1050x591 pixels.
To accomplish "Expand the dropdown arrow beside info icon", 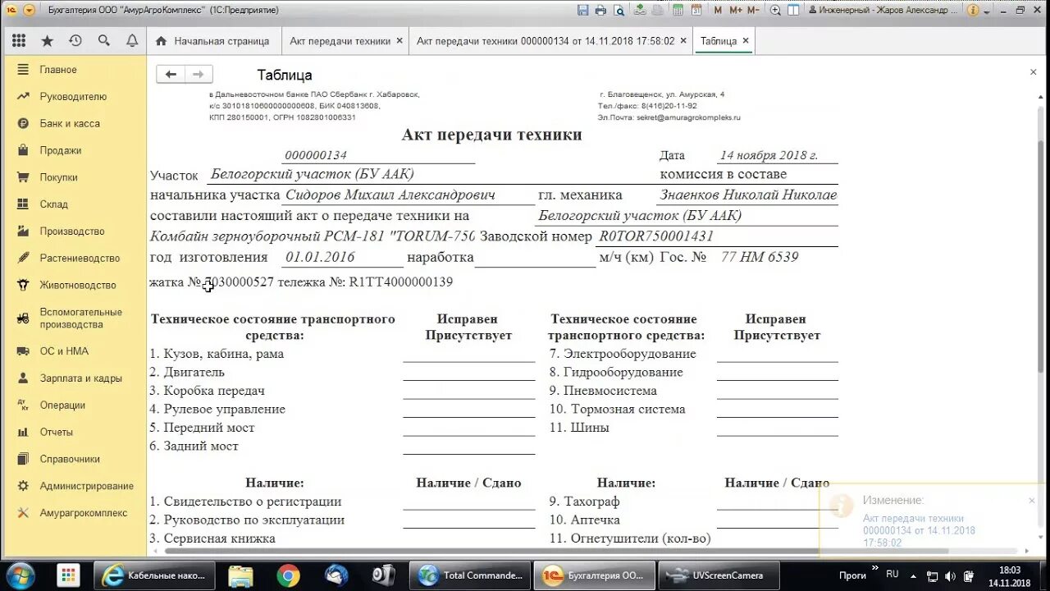I will (x=985, y=10).
